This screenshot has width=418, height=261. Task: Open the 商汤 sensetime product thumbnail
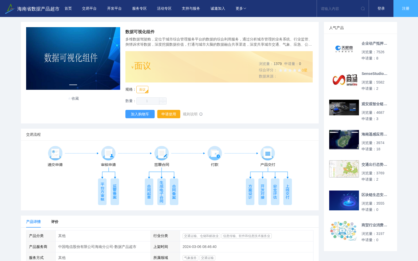pyautogui.click(x=344, y=79)
